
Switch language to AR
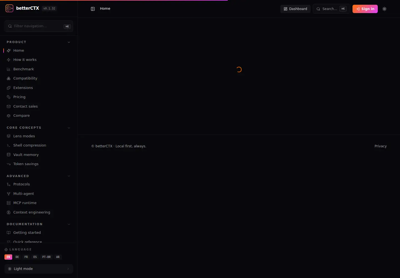[x=58, y=257]
